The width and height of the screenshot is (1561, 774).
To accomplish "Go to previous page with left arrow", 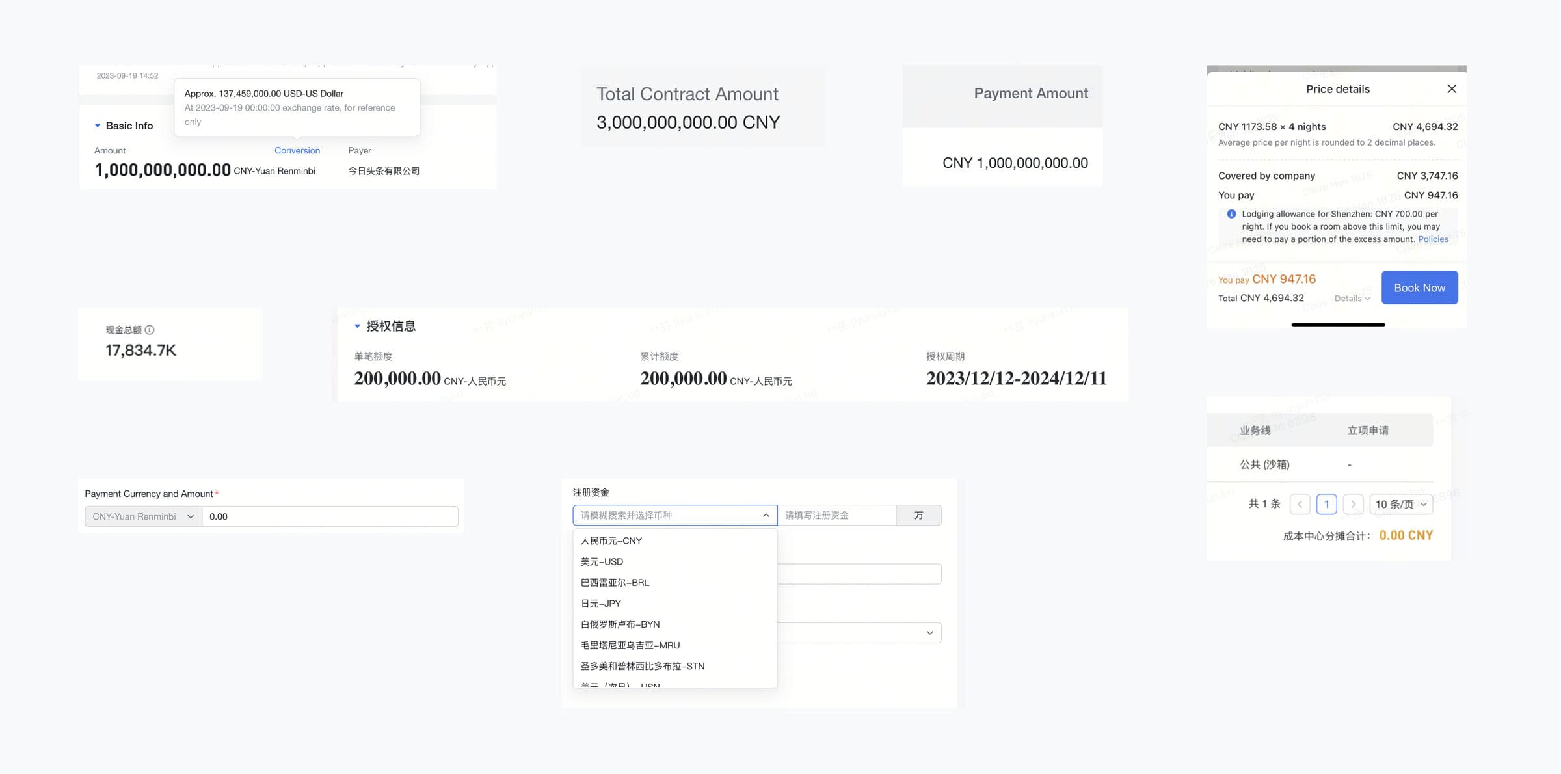I will coord(1300,504).
